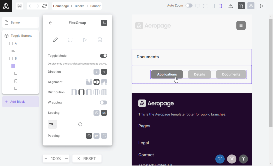The width and height of the screenshot is (273, 166).
Task: Select the second bookmark item in the tree
Action: 16,81
